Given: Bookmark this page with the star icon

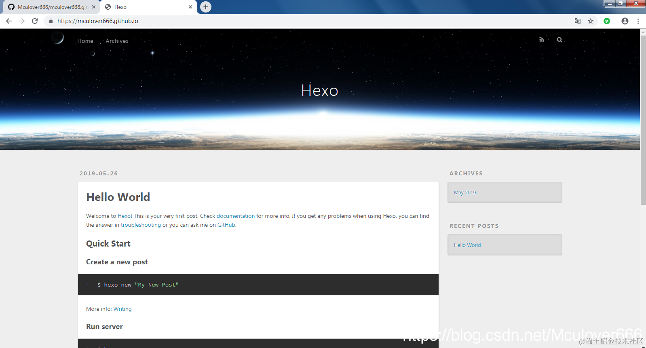Looking at the screenshot, I should coord(591,21).
